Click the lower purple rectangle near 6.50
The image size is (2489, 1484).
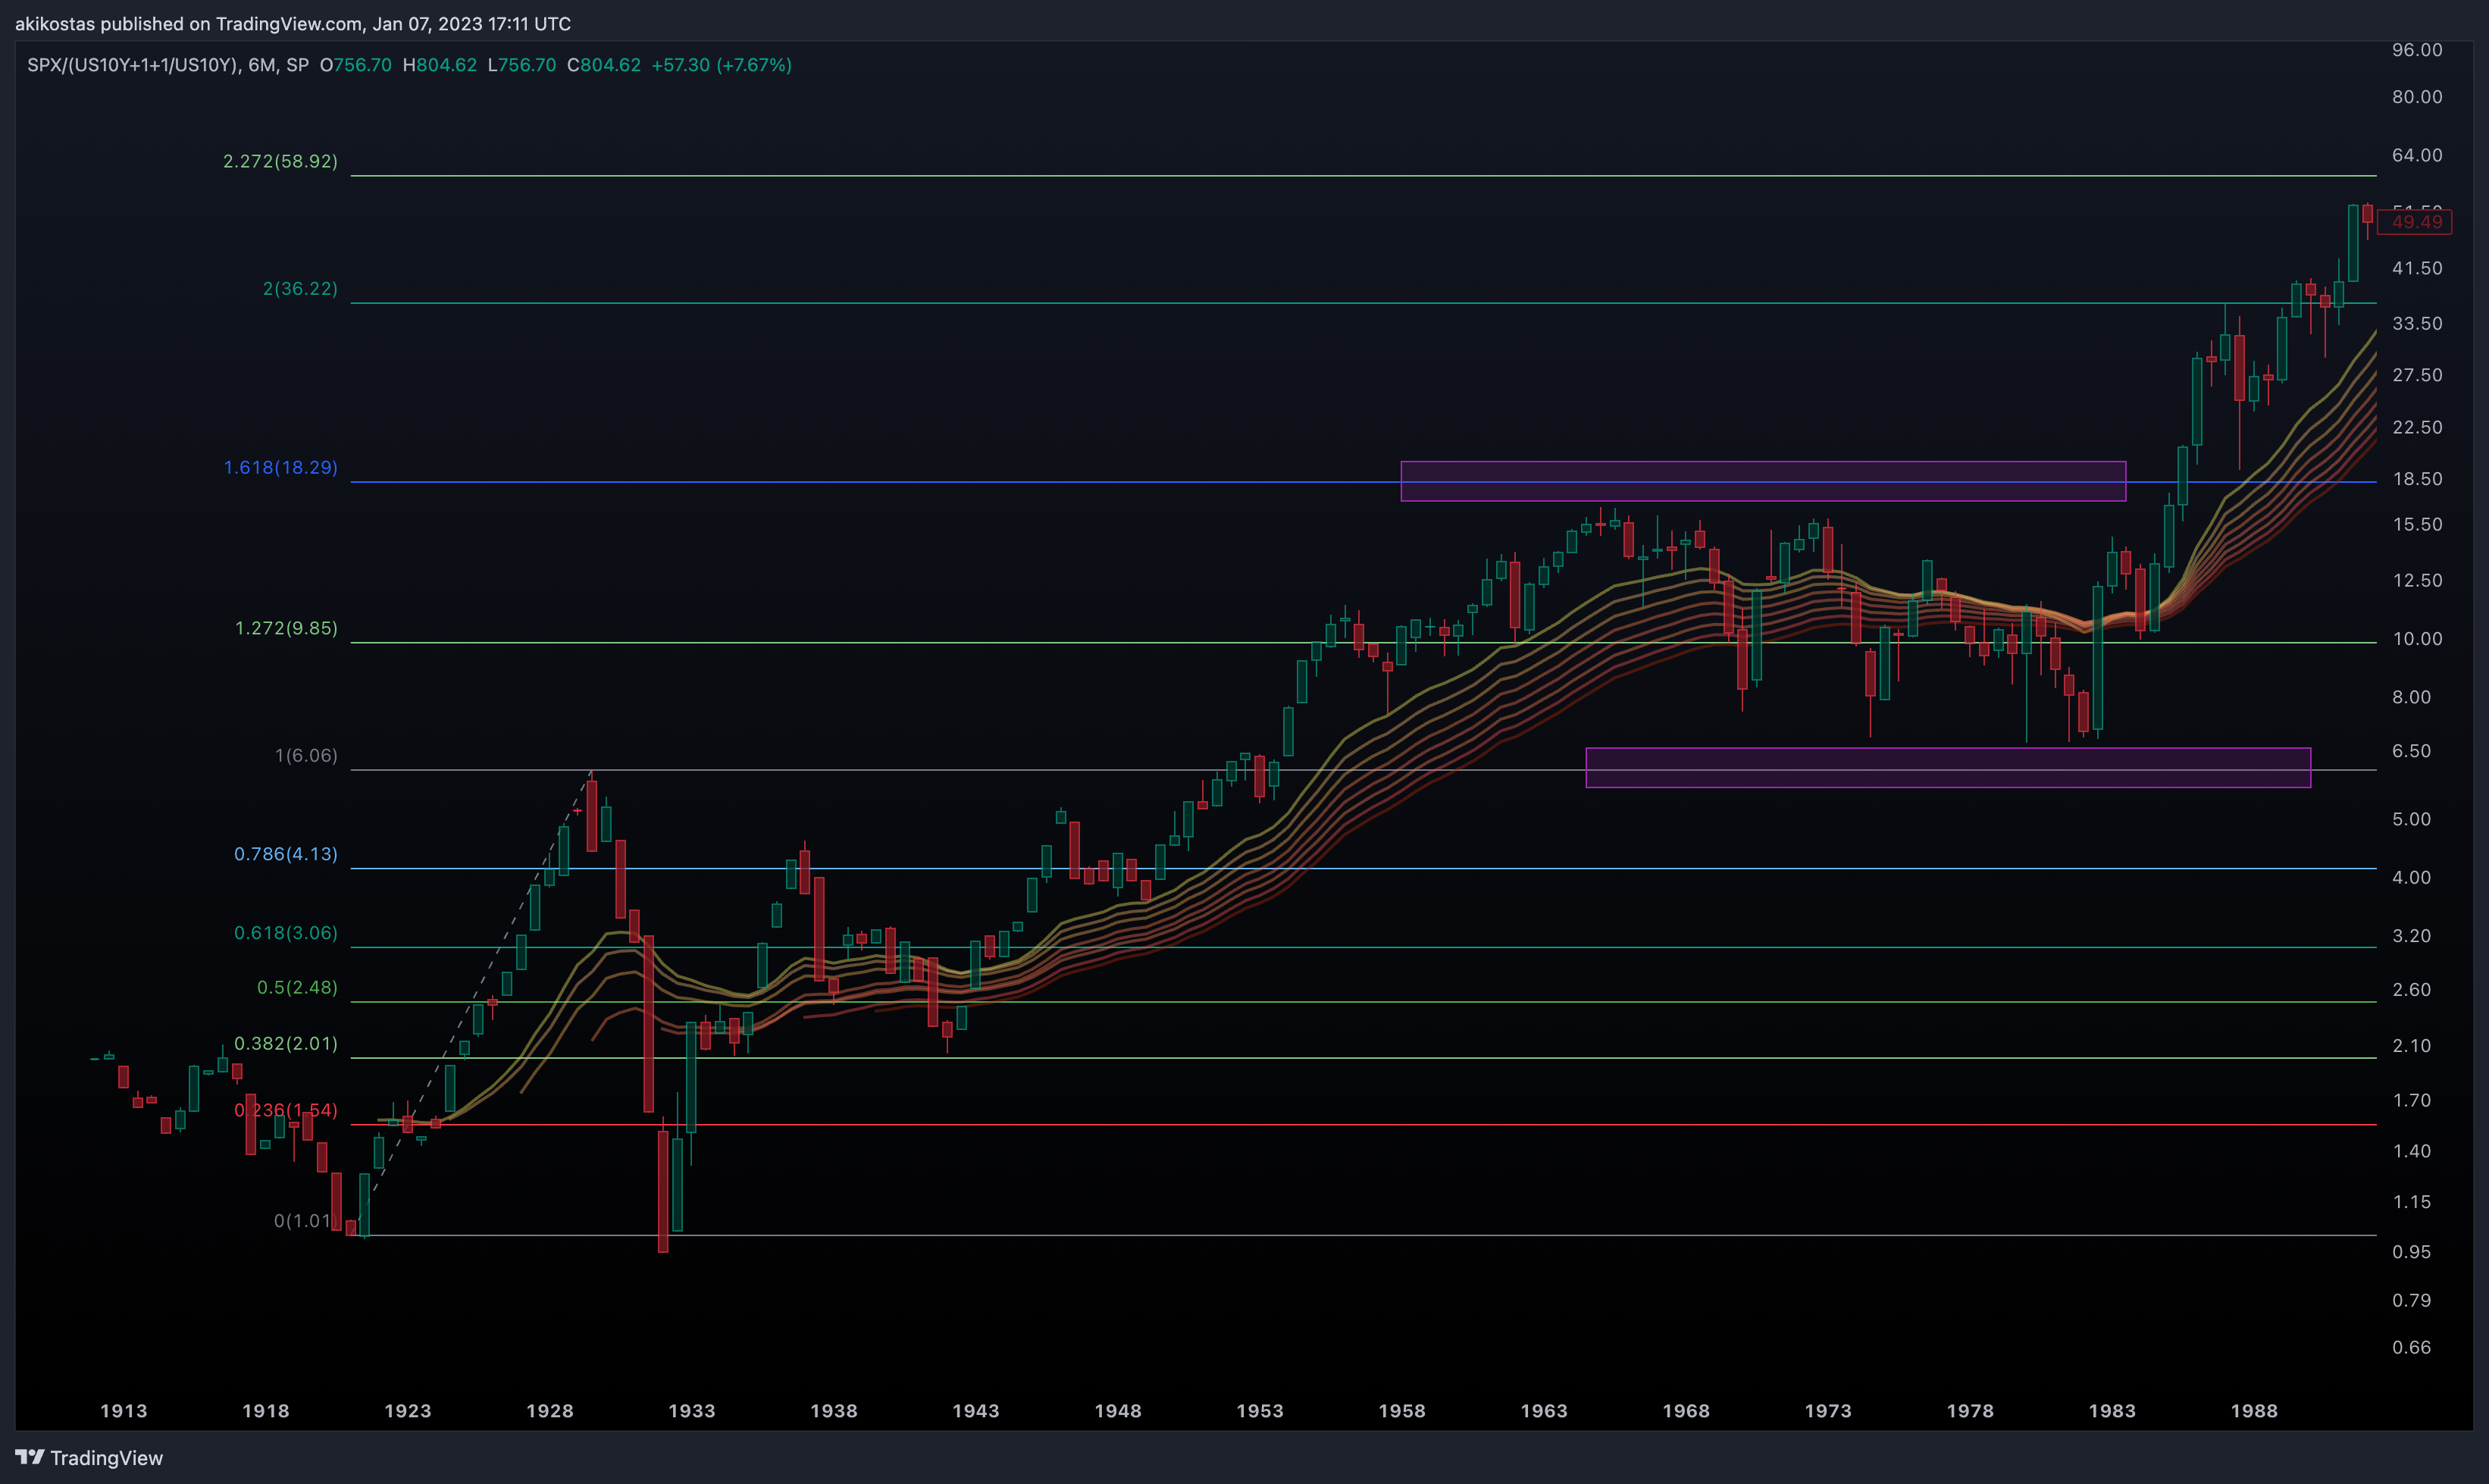[1948, 768]
